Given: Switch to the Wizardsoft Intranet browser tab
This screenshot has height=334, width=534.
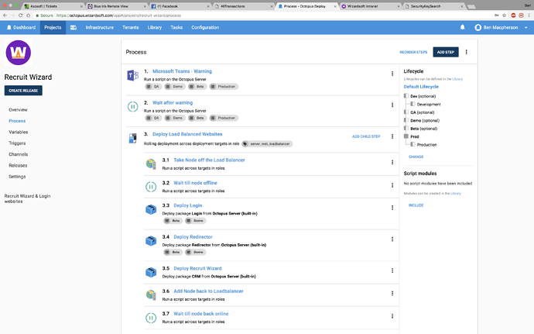Looking at the screenshot, I should [x=371, y=6].
